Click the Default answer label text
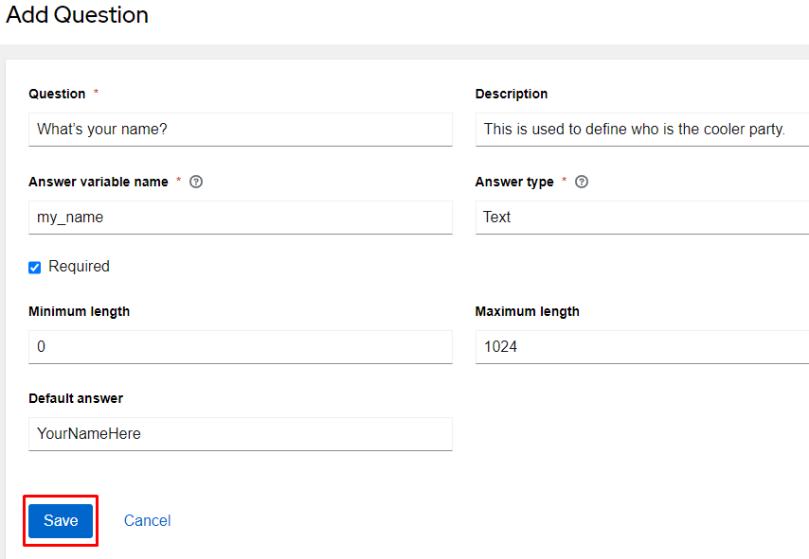The image size is (809, 559). click(76, 398)
